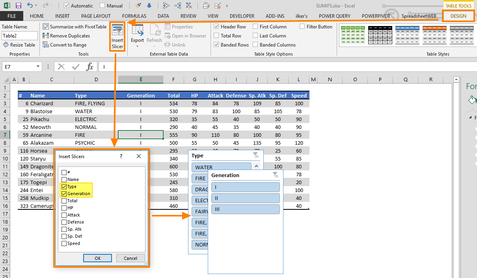This screenshot has width=477, height=278.
Task: Open the Name Box dropdown
Action: coord(38,67)
